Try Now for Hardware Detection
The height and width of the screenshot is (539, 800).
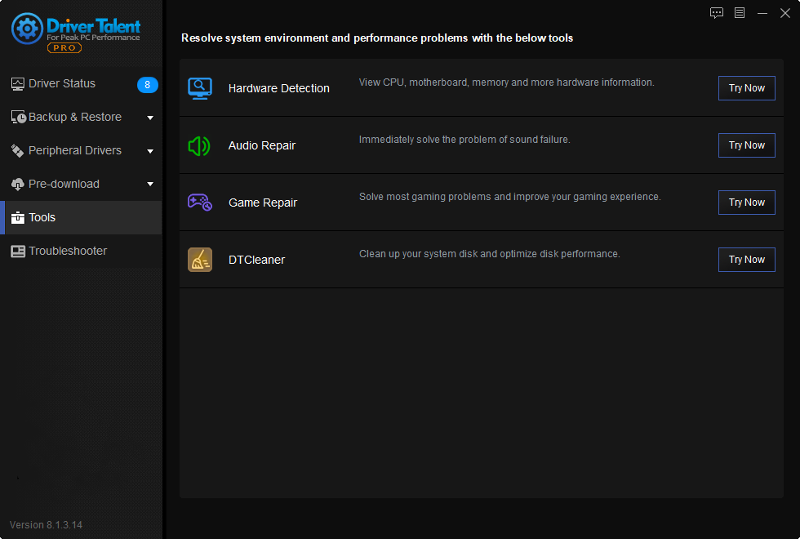(746, 88)
